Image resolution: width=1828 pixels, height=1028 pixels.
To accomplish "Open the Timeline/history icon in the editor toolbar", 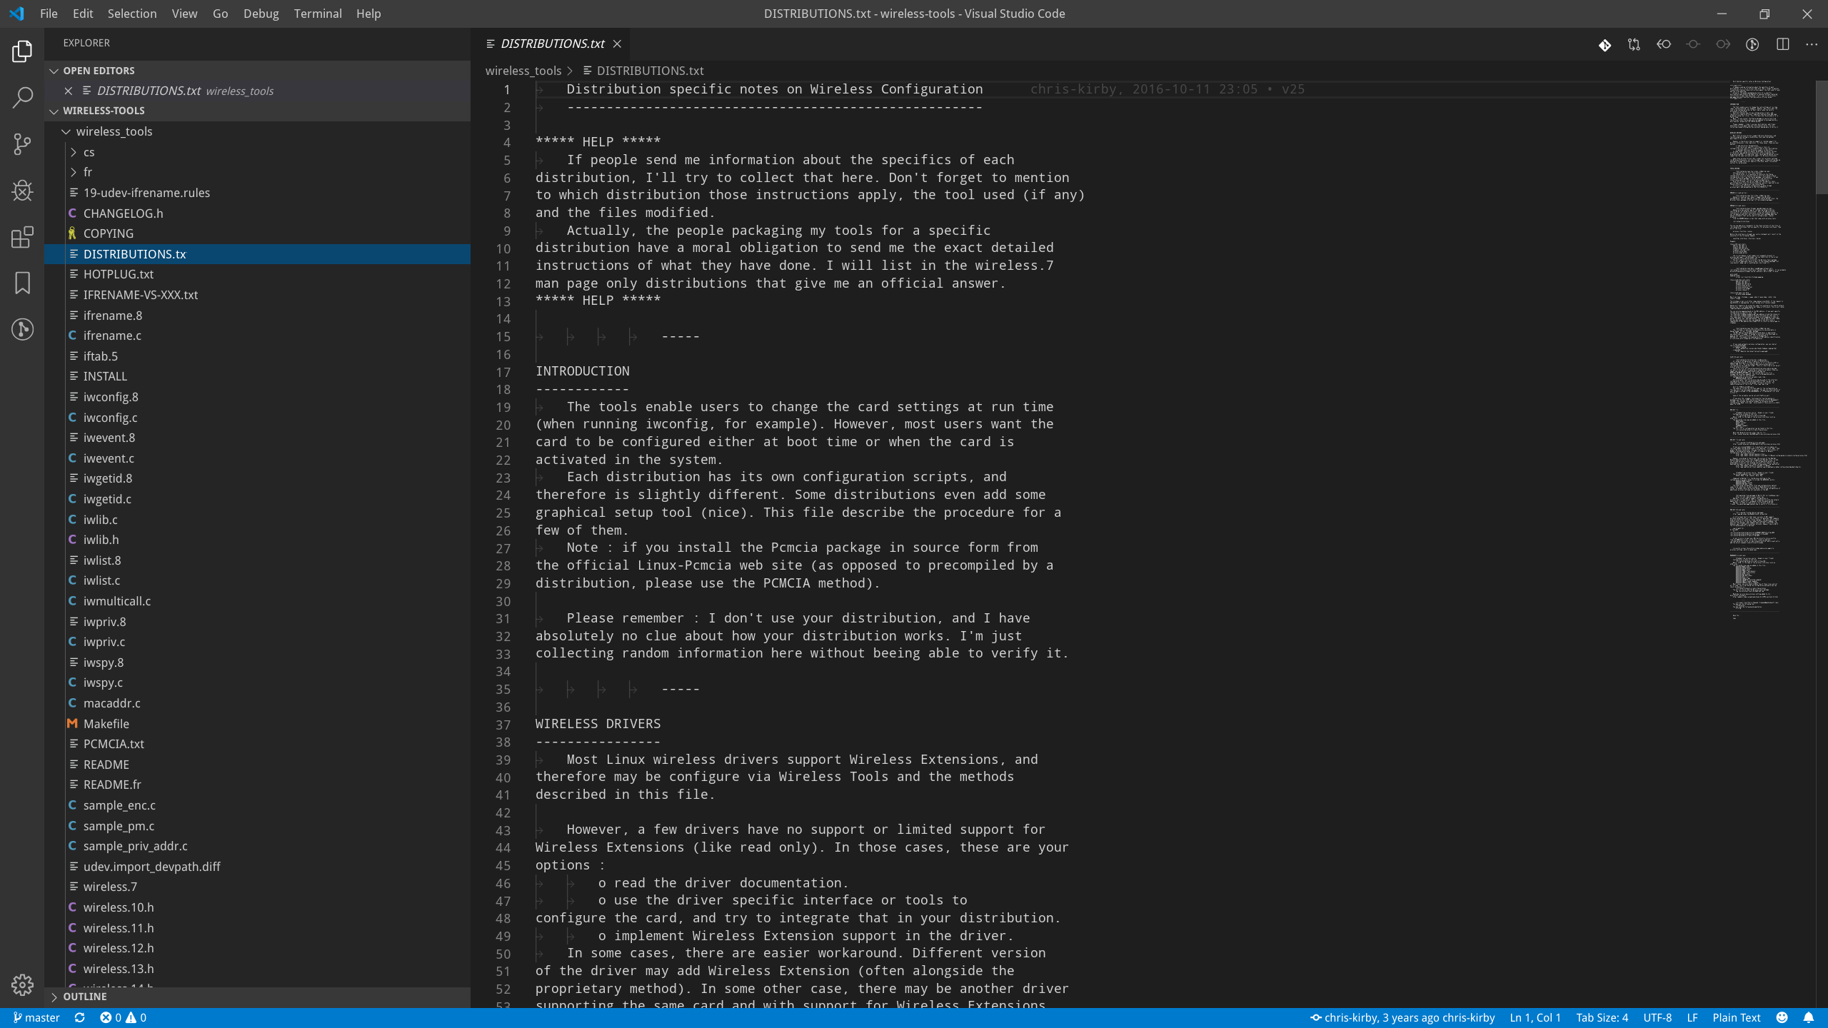I will point(1751,44).
